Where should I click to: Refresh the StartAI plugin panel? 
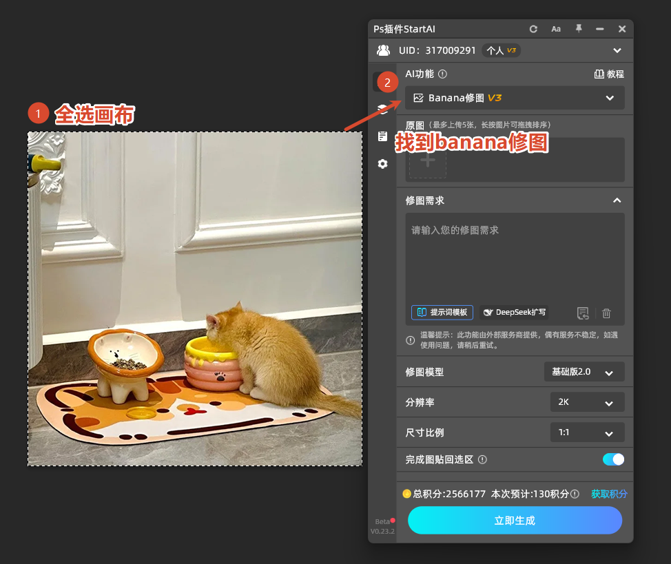[533, 29]
